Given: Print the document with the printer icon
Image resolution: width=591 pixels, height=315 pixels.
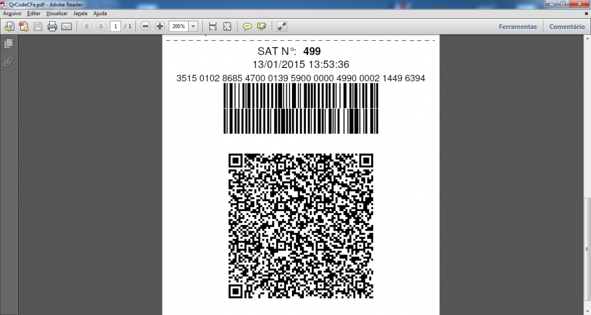Looking at the screenshot, I should pyautogui.click(x=52, y=27).
